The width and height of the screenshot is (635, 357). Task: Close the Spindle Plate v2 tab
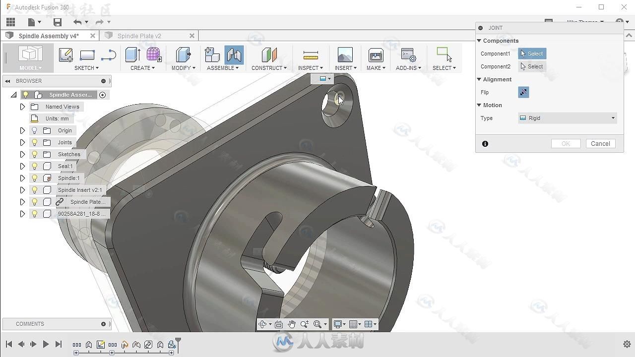(192, 36)
